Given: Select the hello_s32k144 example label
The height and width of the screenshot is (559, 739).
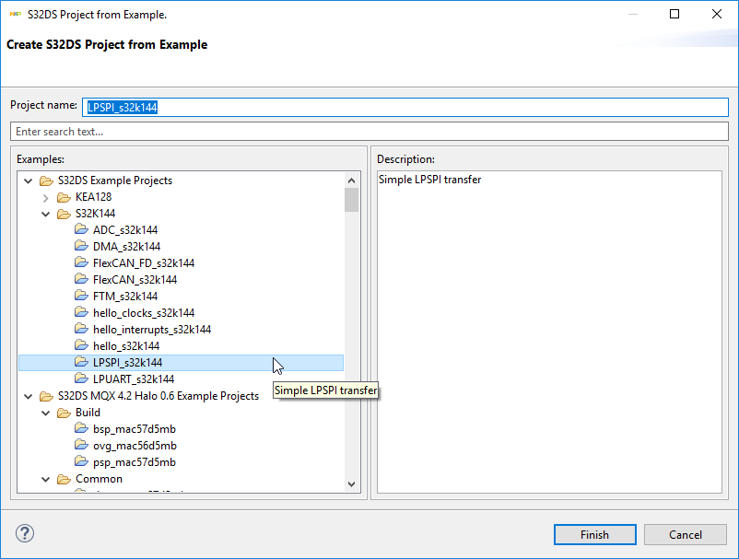Looking at the screenshot, I should click(126, 346).
